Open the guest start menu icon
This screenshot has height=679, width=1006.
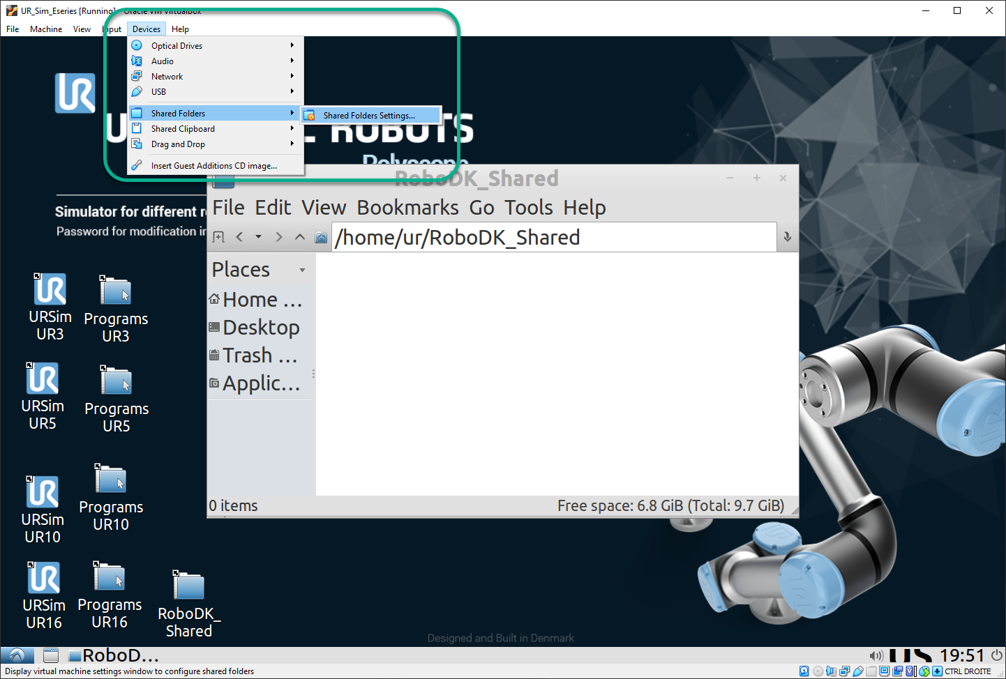17,655
